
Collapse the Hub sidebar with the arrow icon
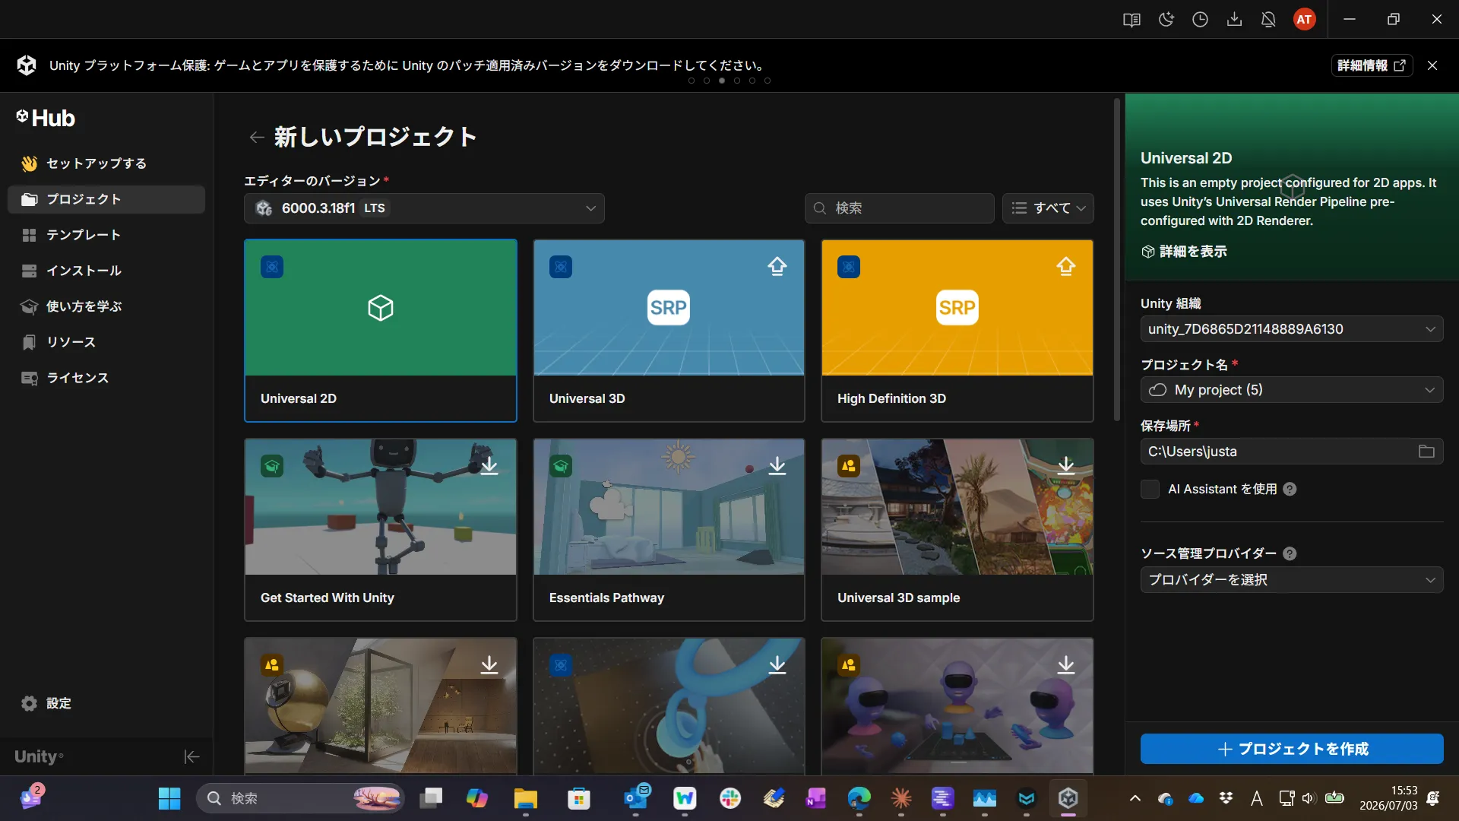pos(191,756)
